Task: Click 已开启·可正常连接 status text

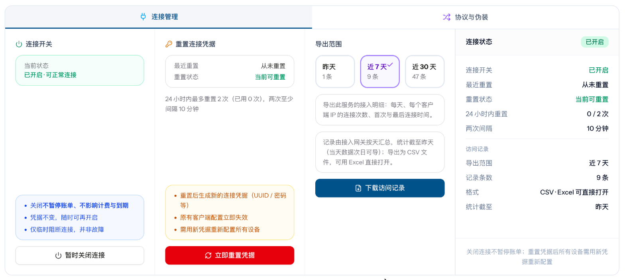Action: click(51, 75)
